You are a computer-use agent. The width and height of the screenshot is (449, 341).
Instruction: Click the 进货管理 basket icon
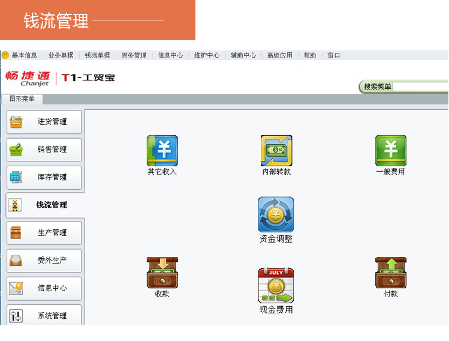pyautogui.click(x=16, y=122)
